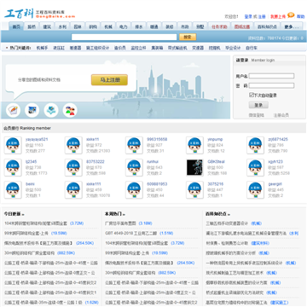307x307 pixels.
Task: Click the orange 搜索 search button
Action: pyautogui.click(x=188, y=37)
